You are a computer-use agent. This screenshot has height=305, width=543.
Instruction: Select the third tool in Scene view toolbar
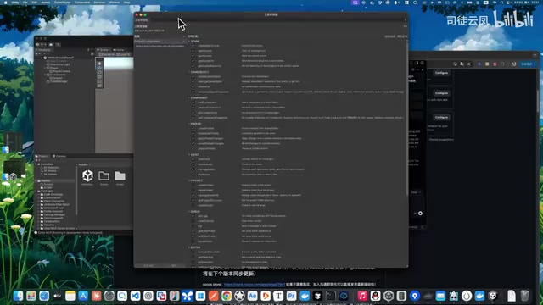pos(99,73)
